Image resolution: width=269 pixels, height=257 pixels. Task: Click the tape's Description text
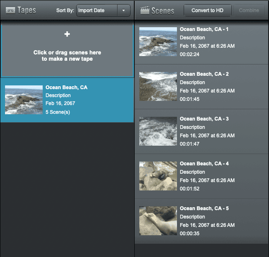point(58,95)
